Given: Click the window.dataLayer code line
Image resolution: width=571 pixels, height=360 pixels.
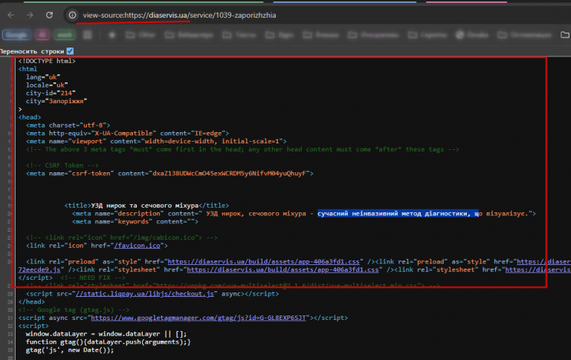Looking at the screenshot, I should tap(106, 333).
